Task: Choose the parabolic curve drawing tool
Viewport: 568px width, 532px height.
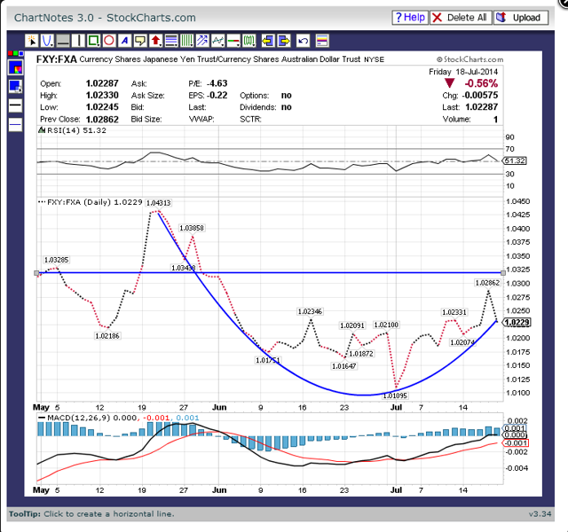Action: [x=47, y=41]
